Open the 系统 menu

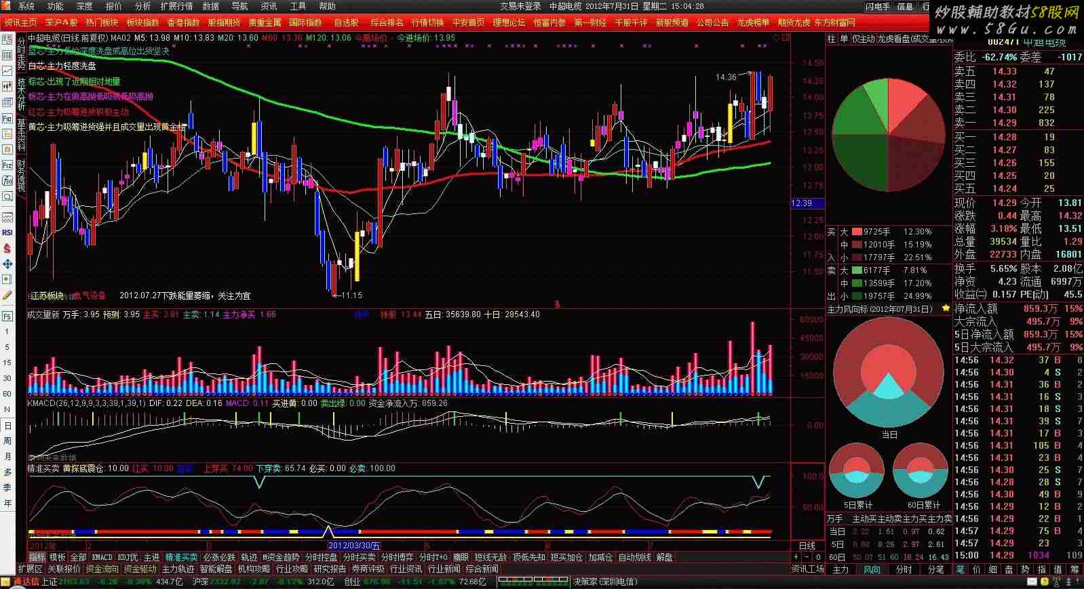[x=26, y=6]
